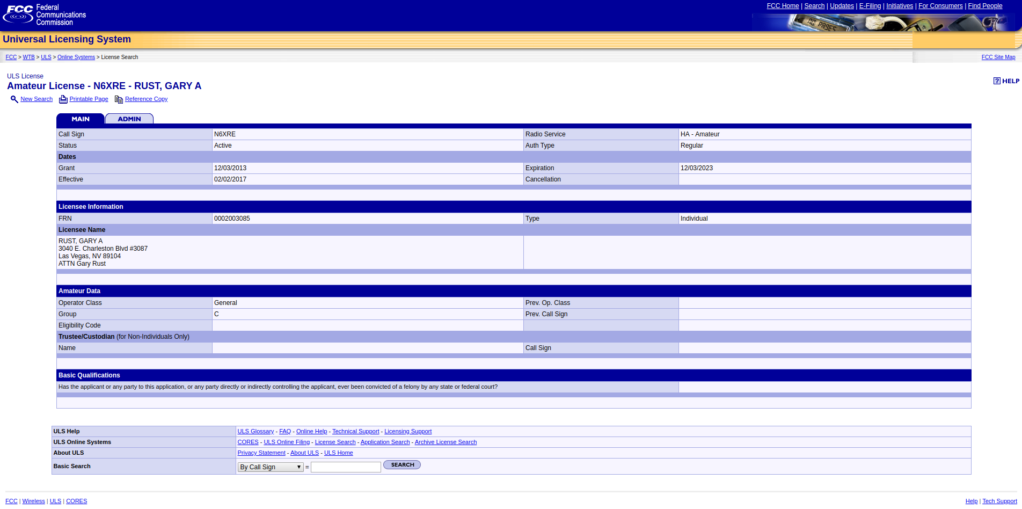Open the FCC Site Map link
The image size is (1022, 509).
(998, 57)
